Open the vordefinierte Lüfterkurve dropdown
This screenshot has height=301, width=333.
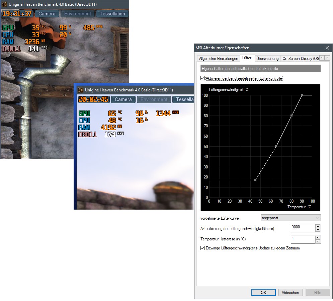click(290, 218)
